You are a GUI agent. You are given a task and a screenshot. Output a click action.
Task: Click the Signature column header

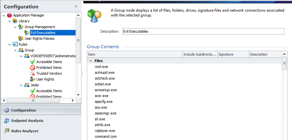pos(233,54)
